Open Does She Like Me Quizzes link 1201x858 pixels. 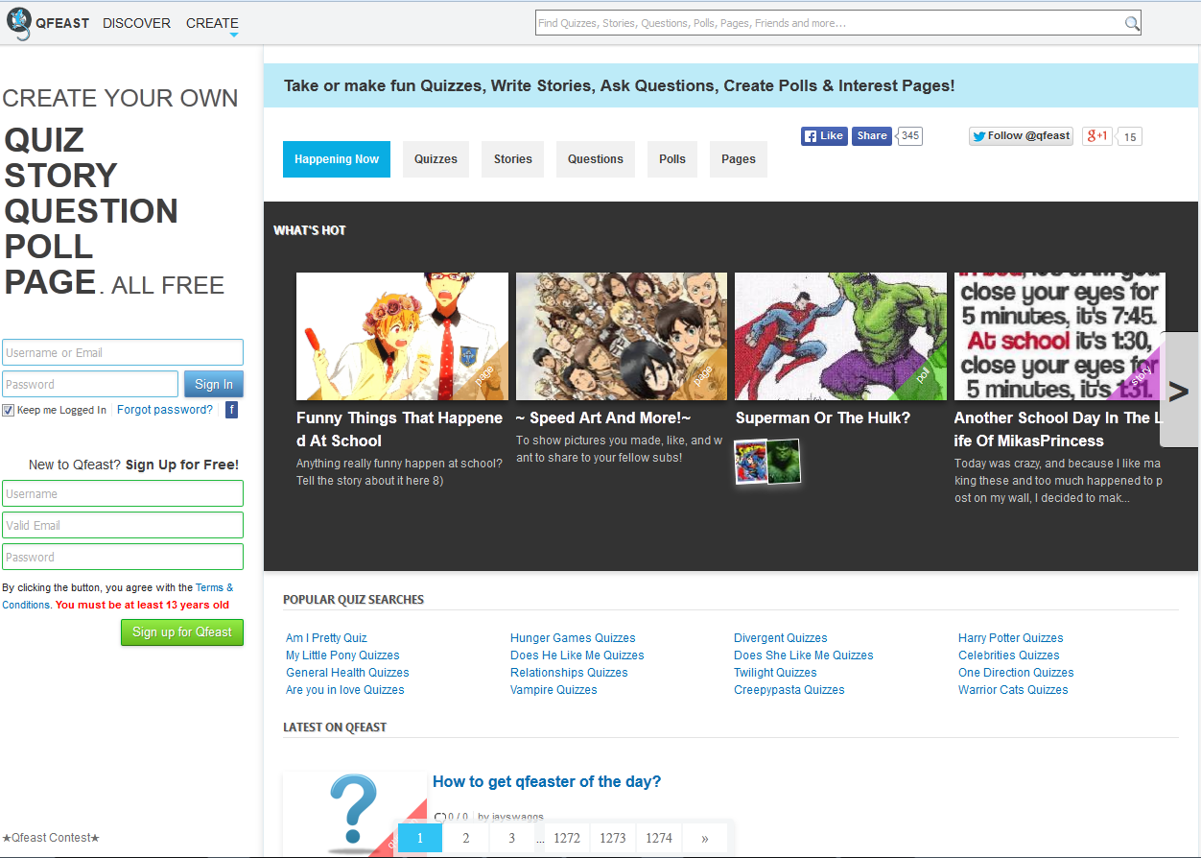tap(804, 655)
